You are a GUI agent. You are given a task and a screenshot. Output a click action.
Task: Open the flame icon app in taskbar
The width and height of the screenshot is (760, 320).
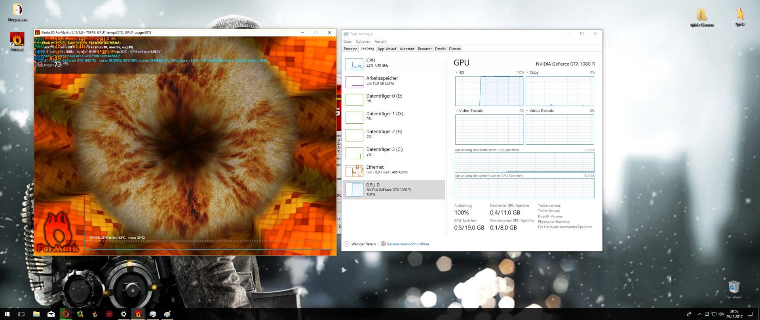[95, 314]
